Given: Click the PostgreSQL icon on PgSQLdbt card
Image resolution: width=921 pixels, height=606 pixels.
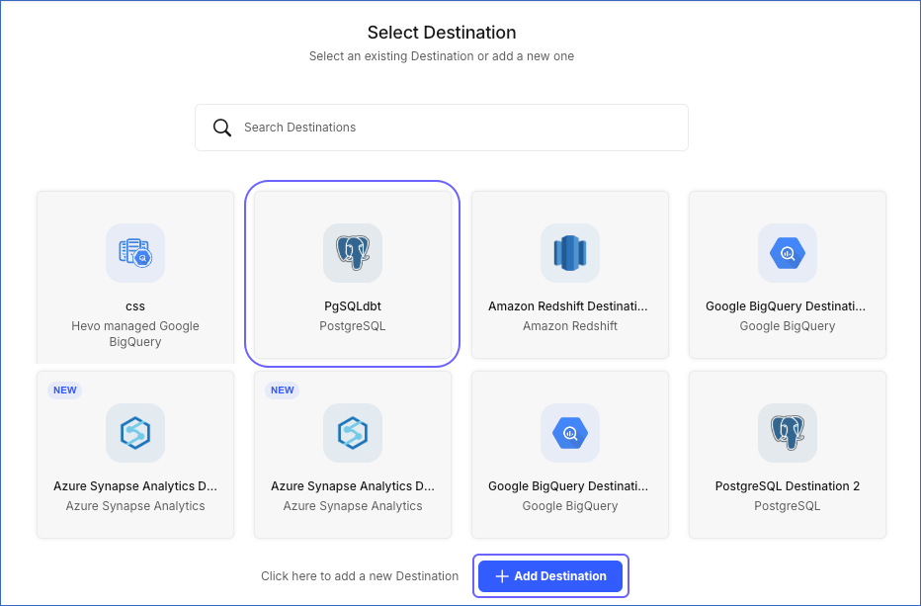Looking at the screenshot, I should [x=352, y=253].
